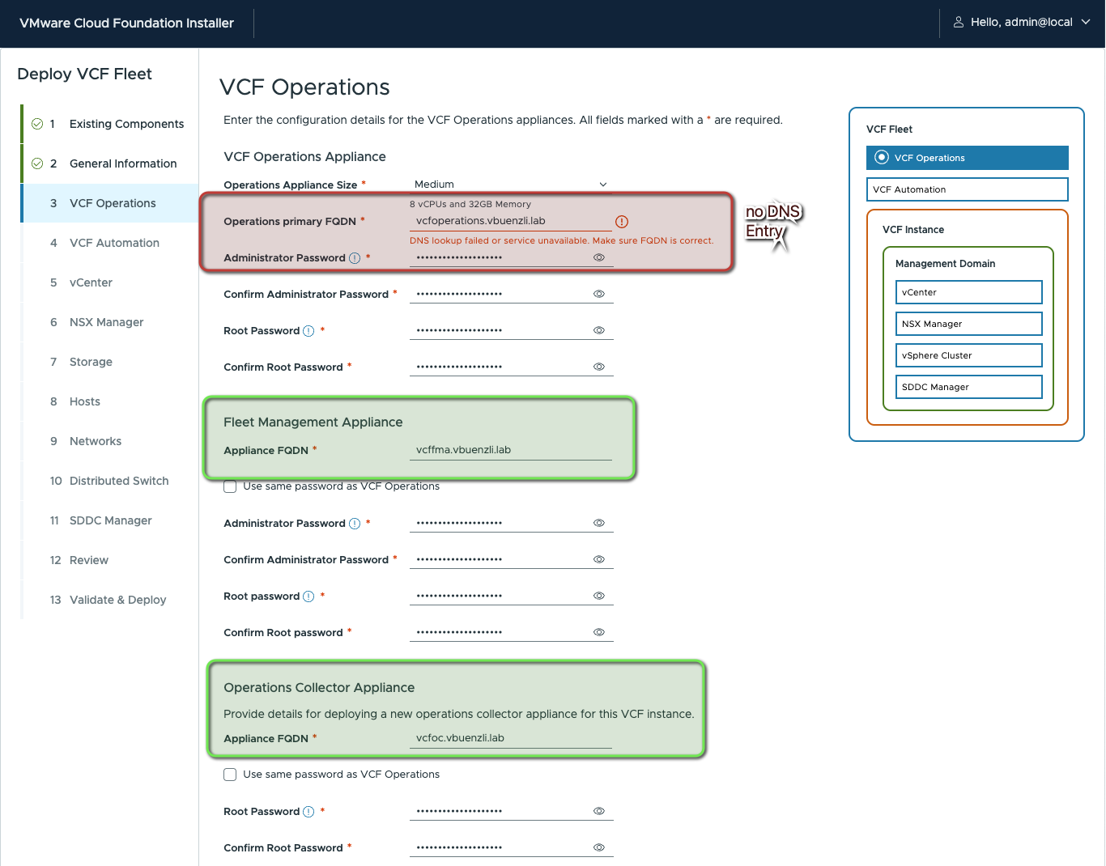Open step 13 Validate & Deploy
Screen dimensions: 1106x866
tap(109, 600)
